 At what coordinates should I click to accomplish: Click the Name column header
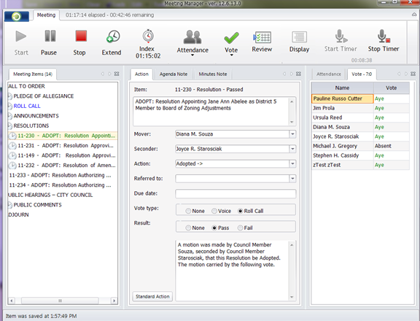[x=342, y=88]
